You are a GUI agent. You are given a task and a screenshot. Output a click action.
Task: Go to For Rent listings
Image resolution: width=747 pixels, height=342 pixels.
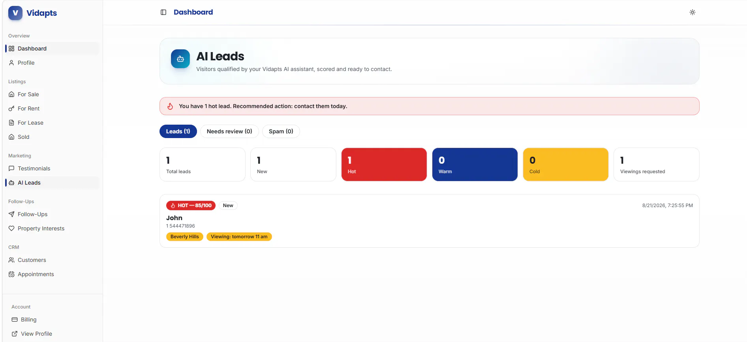click(52, 108)
